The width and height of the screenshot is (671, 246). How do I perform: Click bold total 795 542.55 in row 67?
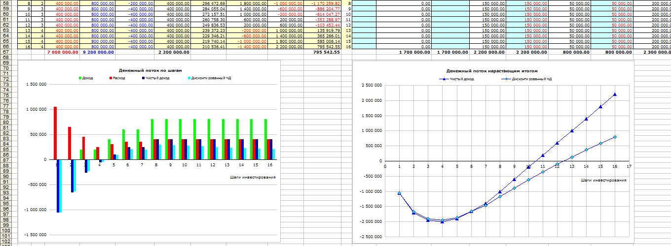tap(322, 52)
